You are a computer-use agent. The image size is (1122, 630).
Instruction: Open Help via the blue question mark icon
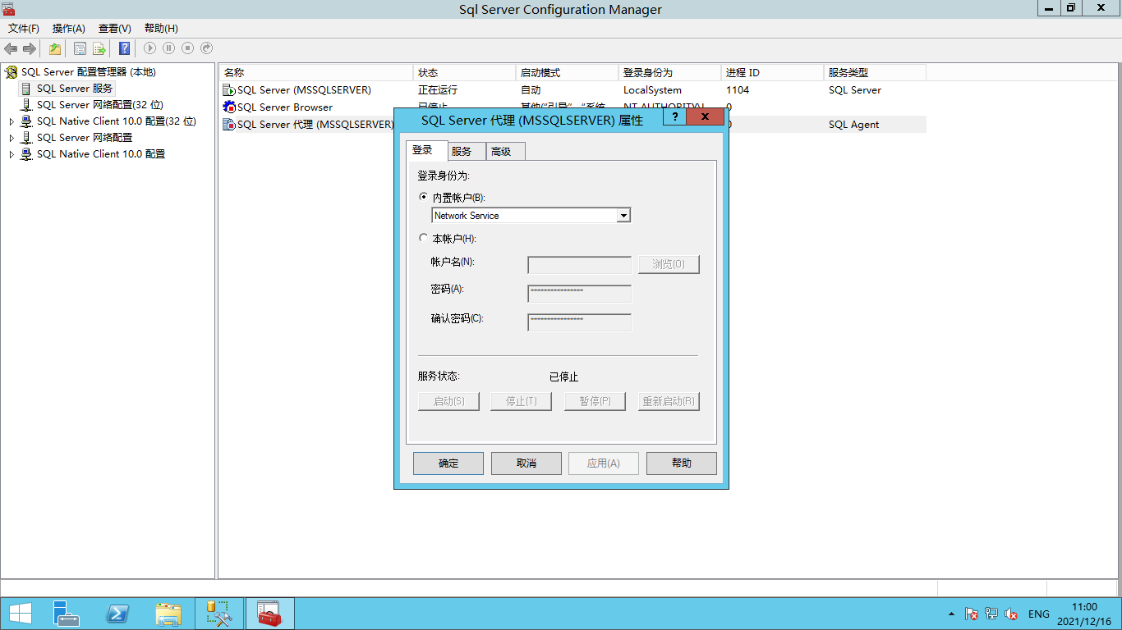(124, 48)
